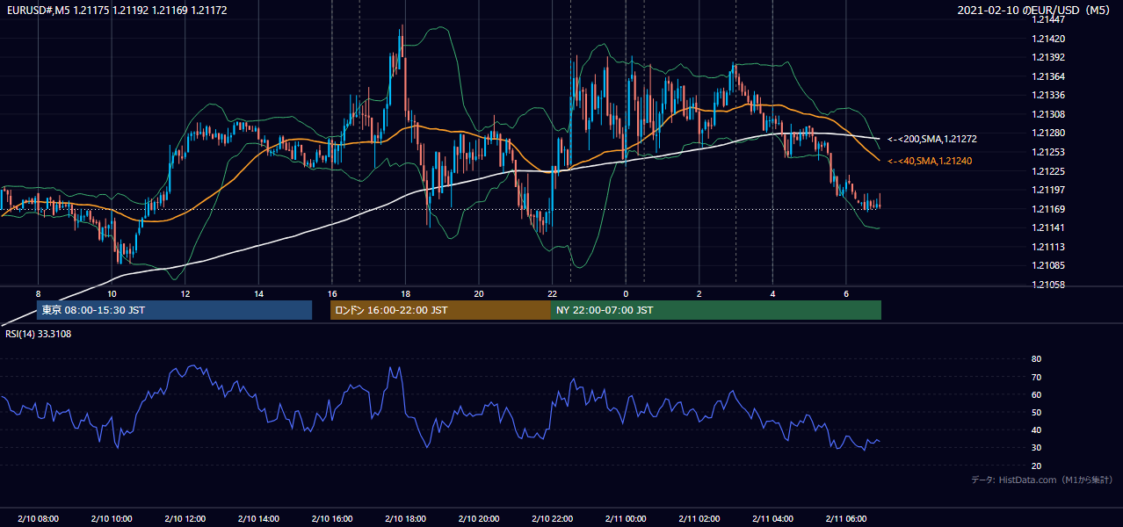Click bottom time label 2/11 00:00

(625, 519)
